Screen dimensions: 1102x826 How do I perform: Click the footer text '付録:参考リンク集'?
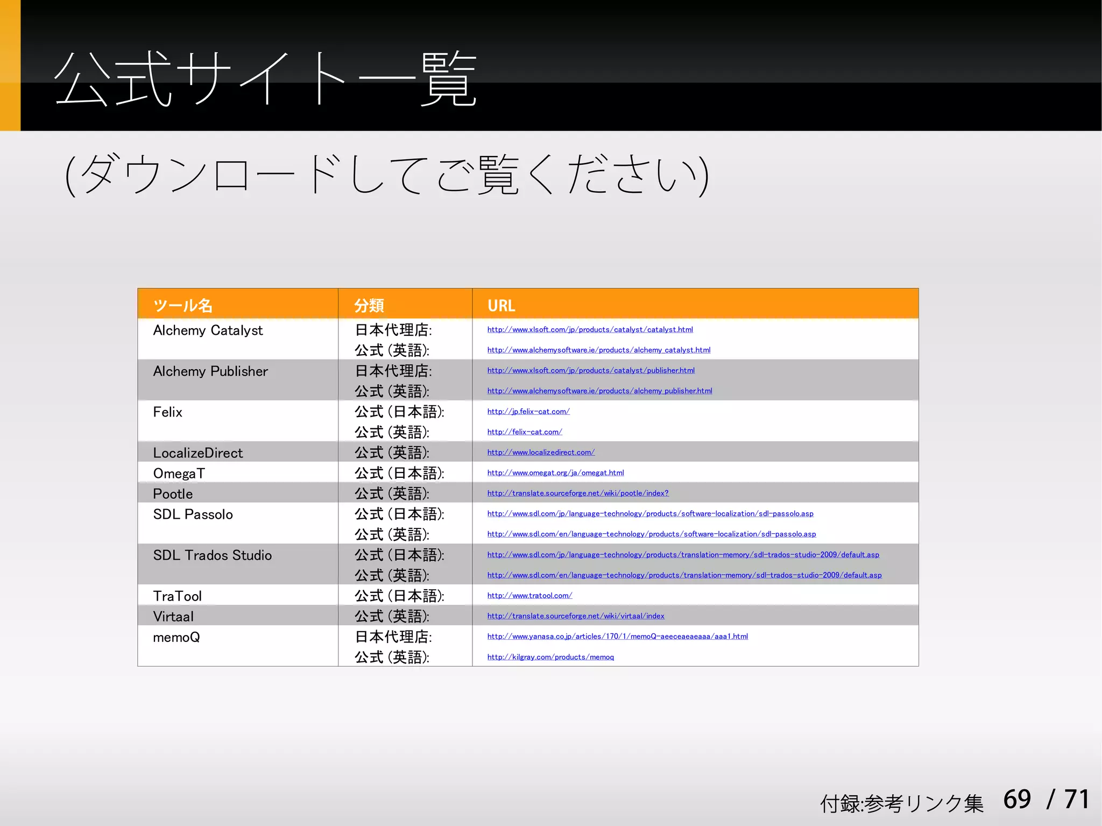pos(901,803)
